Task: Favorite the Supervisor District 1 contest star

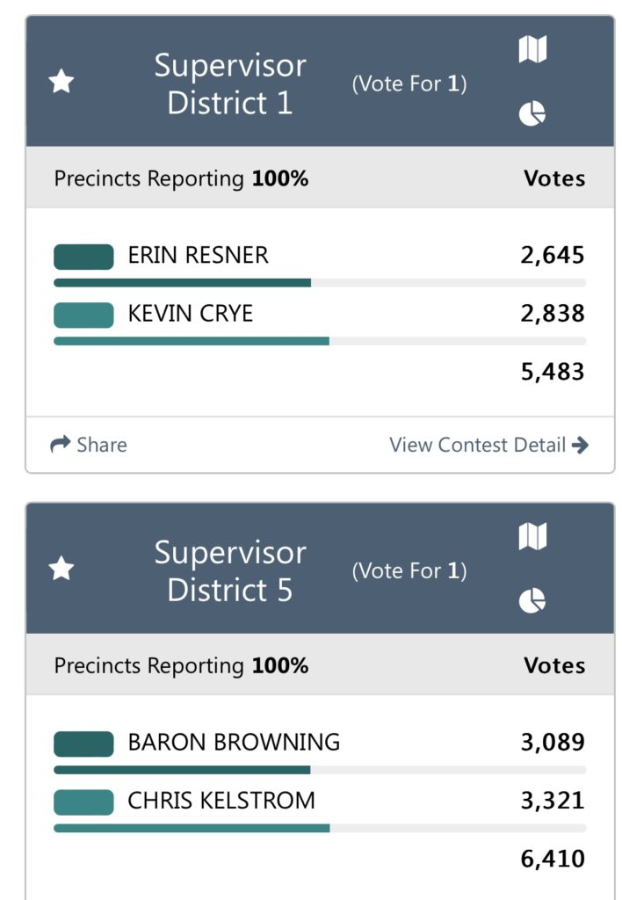Action: 61,83
